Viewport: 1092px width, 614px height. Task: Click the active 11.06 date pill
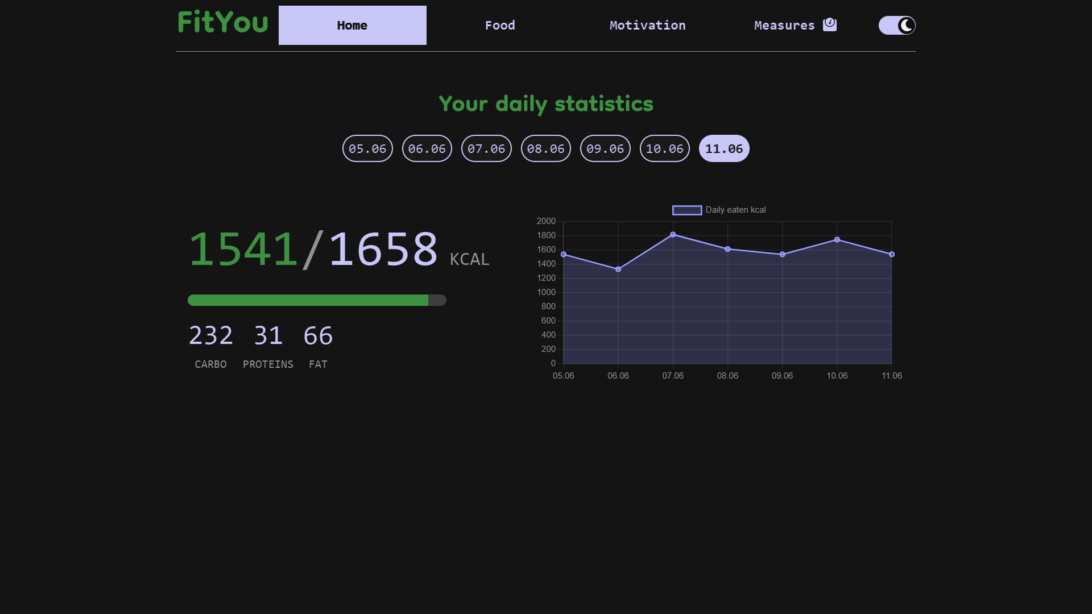(724, 148)
